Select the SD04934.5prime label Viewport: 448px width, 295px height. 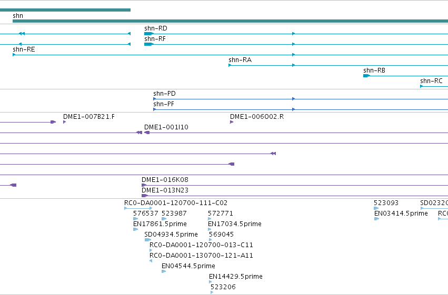(171, 235)
